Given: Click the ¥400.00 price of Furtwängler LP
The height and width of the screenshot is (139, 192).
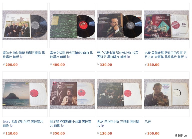Looking at the screenshot, I should (x=57, y=65).
